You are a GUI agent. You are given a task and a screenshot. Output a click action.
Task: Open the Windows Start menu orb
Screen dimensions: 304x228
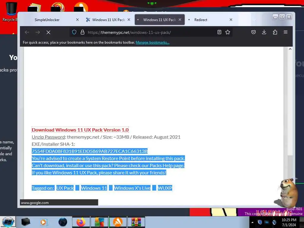point(8,222)
